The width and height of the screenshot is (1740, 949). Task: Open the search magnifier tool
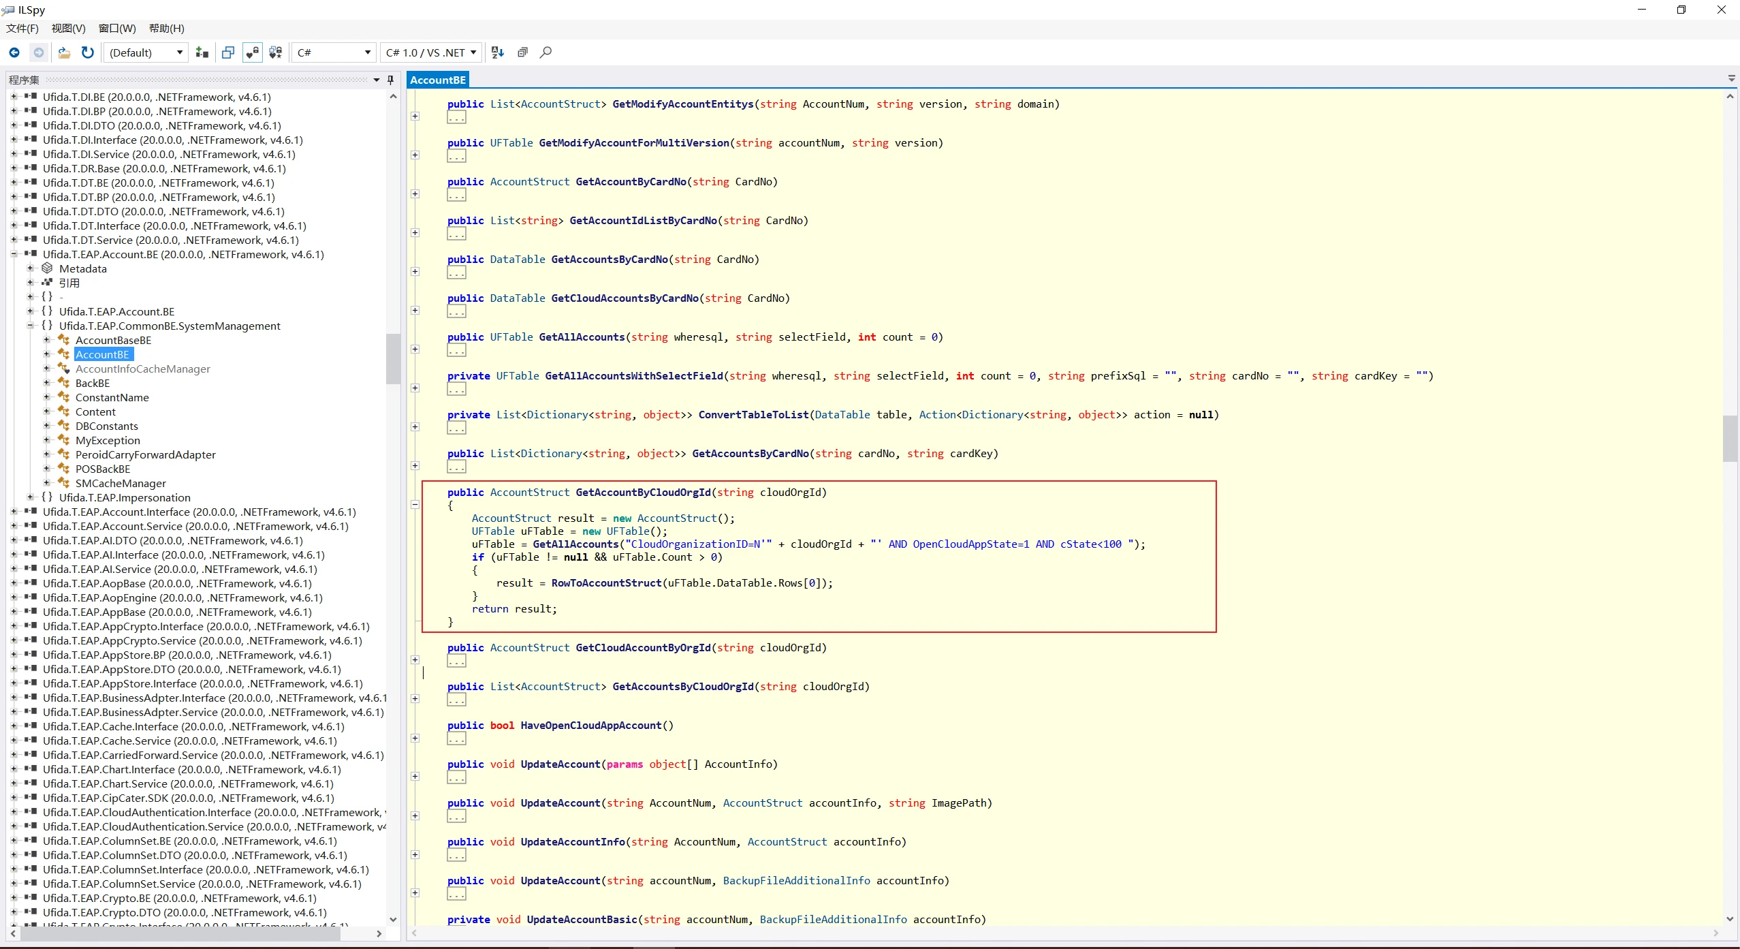545,52
